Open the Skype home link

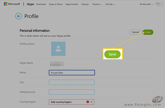(x=30, y=4)
